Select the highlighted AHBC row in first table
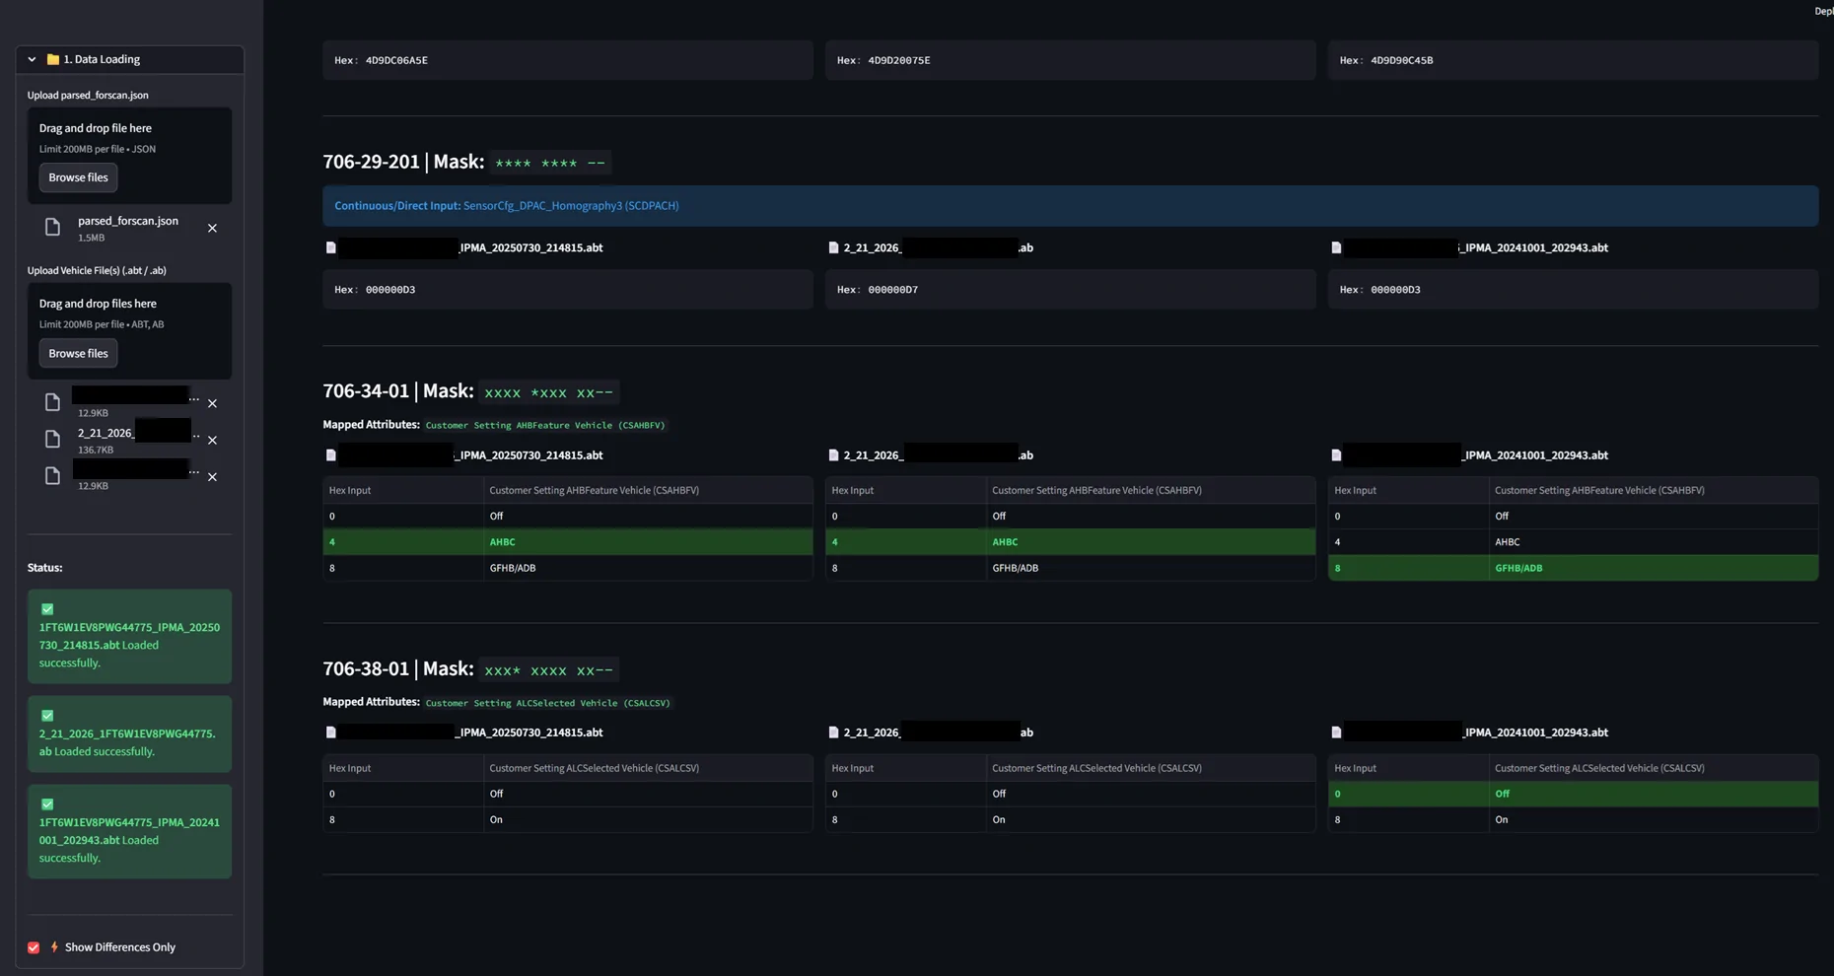 567,541
